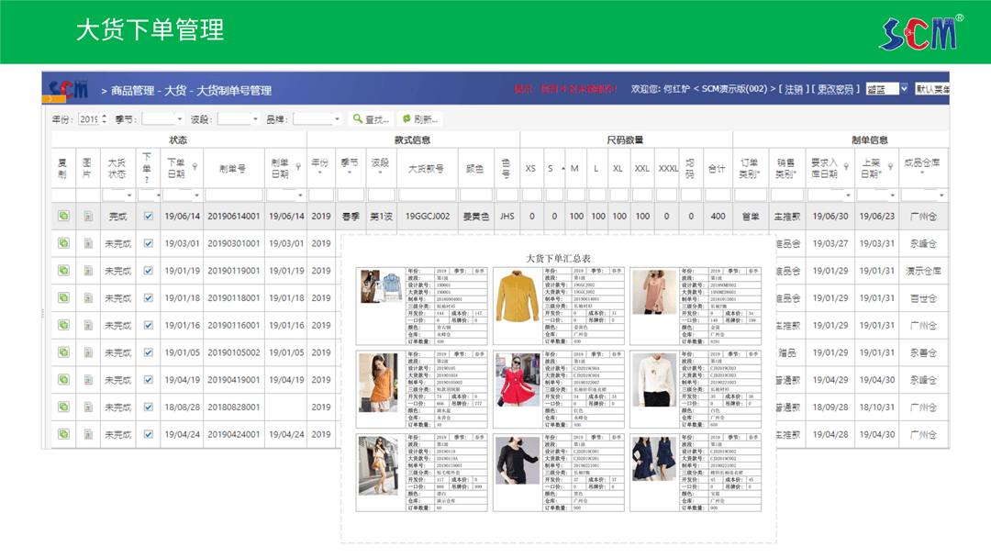The width and height of the screenshot is (991, 558).
Task: Open the 成品仓库 column filter dropdown
Action: point(941,195)
